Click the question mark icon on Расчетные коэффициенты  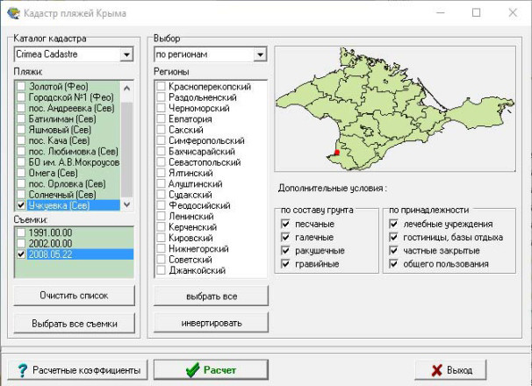[x=23, y=371]
